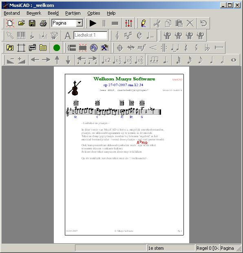Open the Opties menu

[94, 13]
